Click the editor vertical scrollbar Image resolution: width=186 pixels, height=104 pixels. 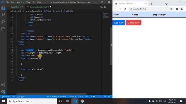(111, 46)
